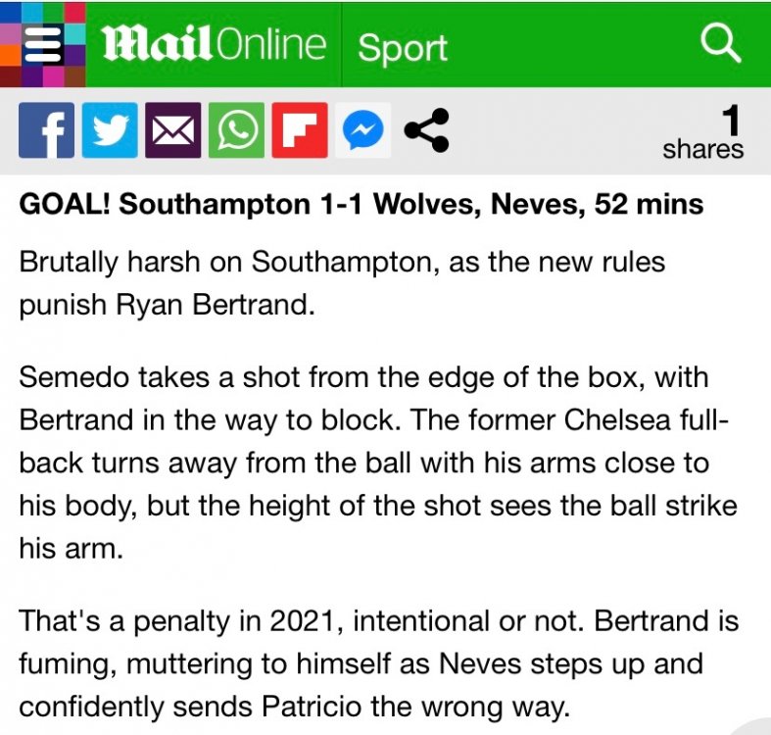Share the article via email envelope icon
Image resolution: width=771 pixels, height=735 pixels.
[172, 130]
